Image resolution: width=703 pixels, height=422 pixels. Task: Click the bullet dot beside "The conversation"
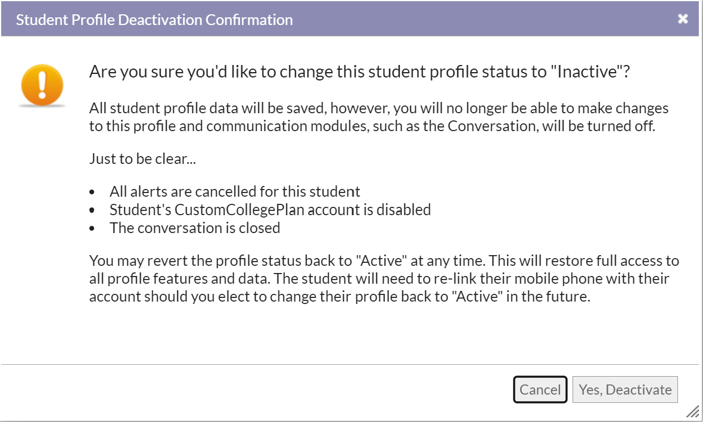pyautogui.click(x=92, y=228)
